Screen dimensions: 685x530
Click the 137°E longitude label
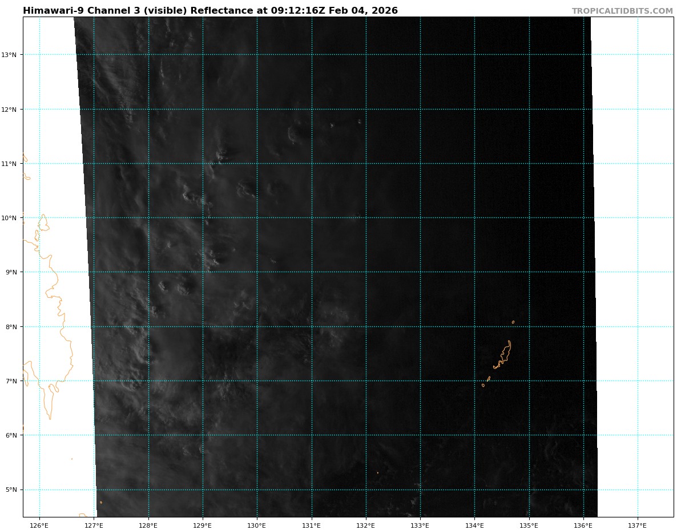tap(638, 525)
